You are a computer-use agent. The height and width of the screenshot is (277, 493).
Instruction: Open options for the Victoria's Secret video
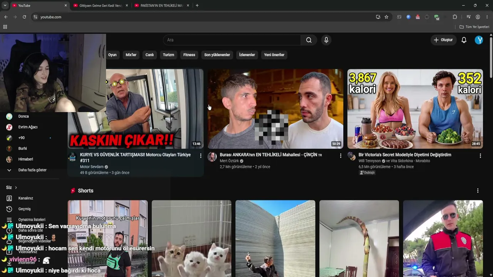click(x=480, y=155)
